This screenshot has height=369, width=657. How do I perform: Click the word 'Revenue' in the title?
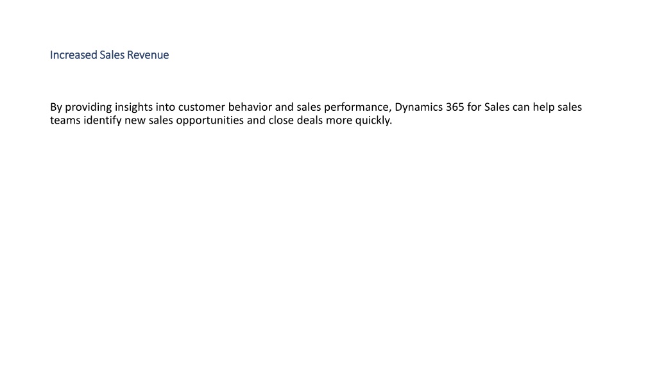pos(148,55)
